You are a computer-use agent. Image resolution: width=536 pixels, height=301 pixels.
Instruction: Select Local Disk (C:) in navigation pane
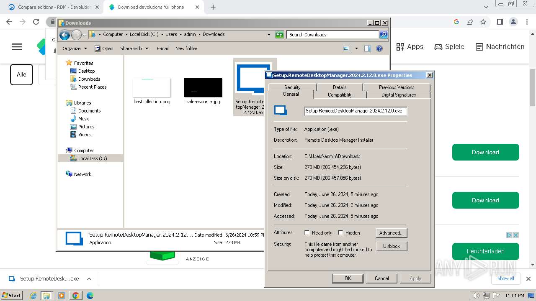[92, 158]
